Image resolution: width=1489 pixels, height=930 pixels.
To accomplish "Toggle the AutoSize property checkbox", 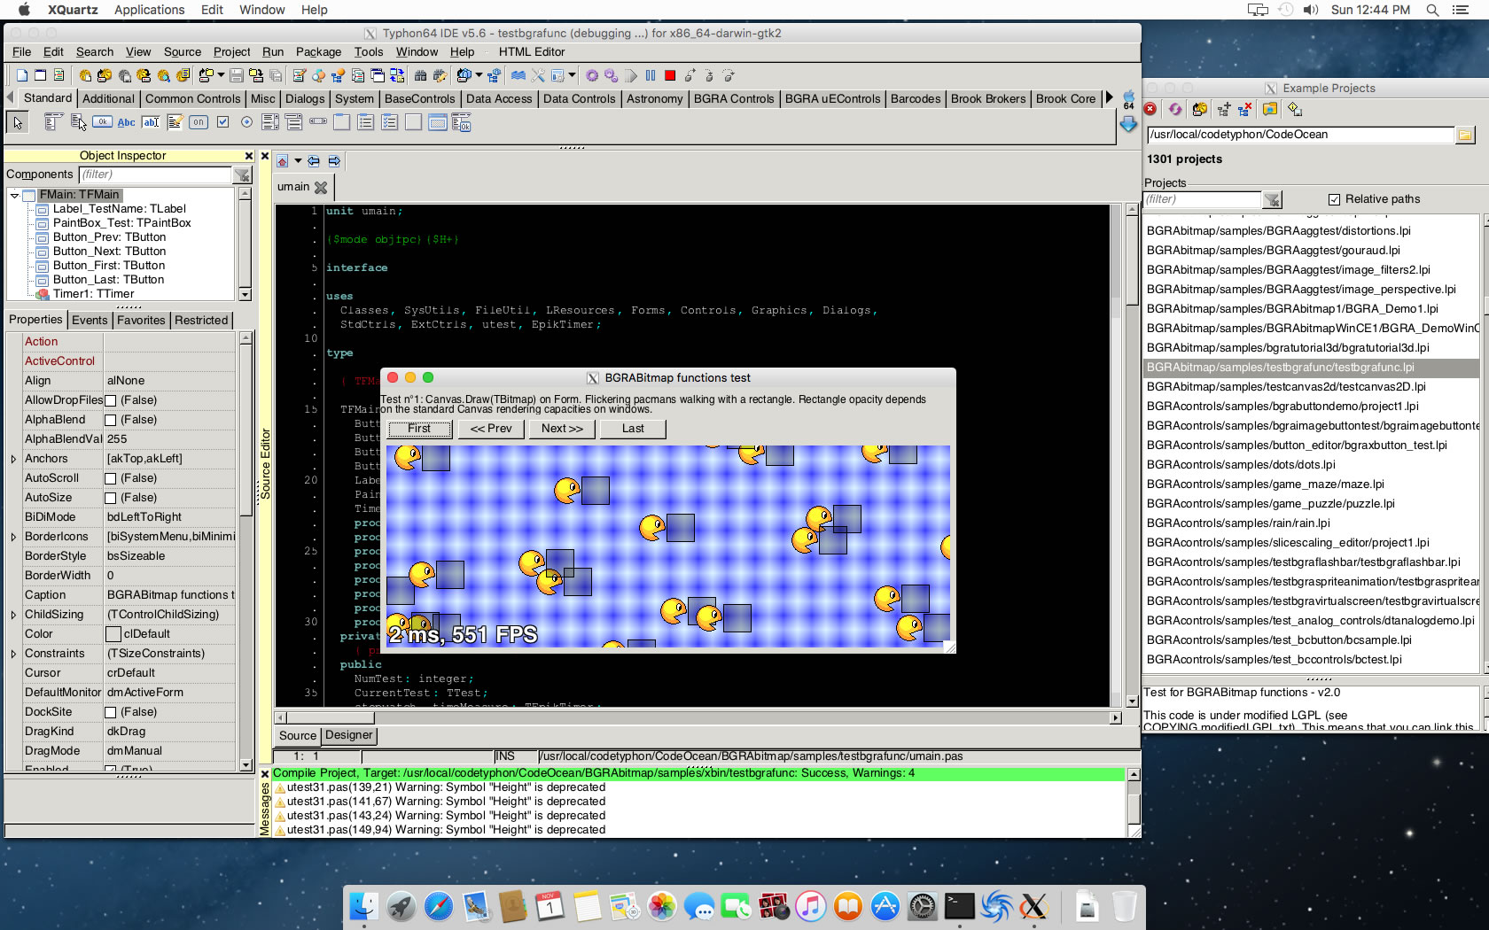I will 111,498.
